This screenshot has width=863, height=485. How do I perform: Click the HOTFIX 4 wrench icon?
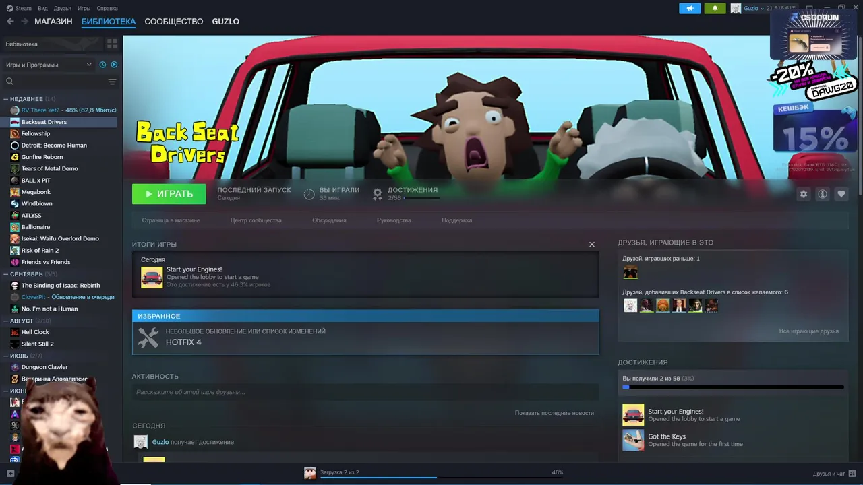click(148, 337)
